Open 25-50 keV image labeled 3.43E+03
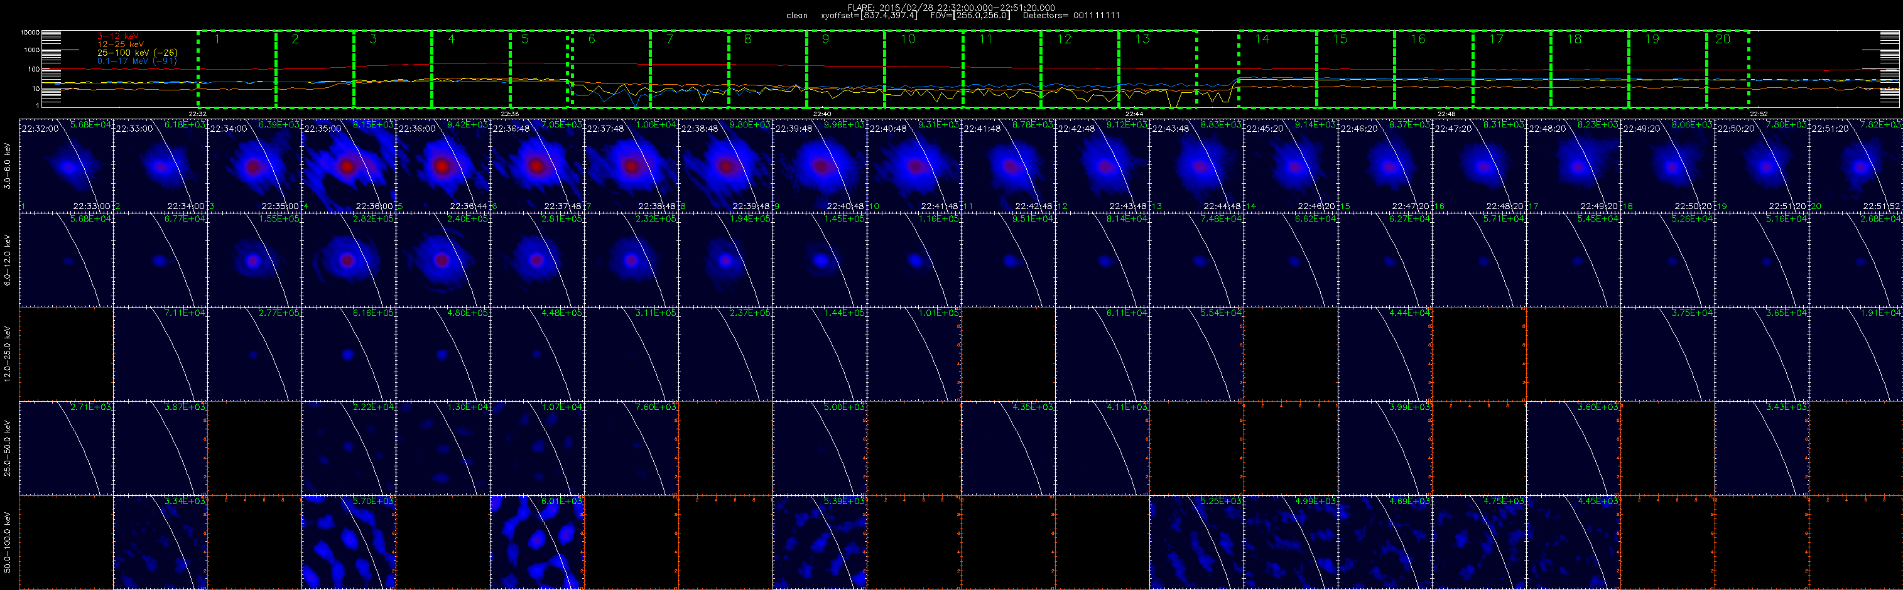The width and height of the screenshot is (1903, 590). [x=1762, y=448]
